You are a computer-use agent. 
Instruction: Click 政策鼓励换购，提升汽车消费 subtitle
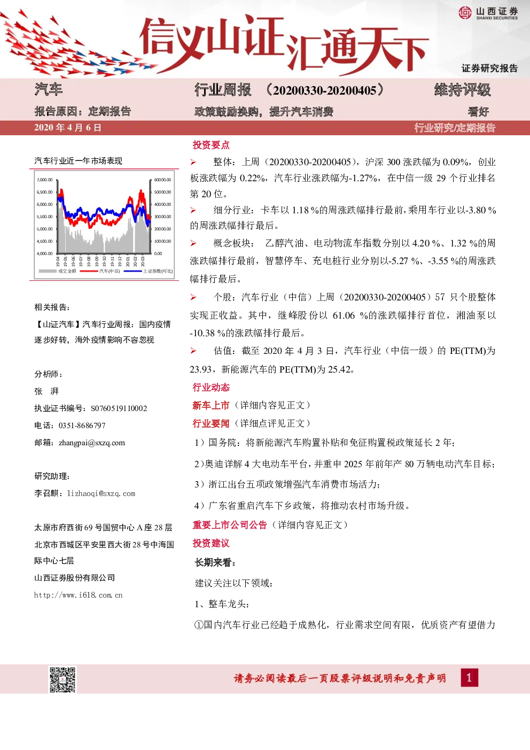click(x=264, y=112)
